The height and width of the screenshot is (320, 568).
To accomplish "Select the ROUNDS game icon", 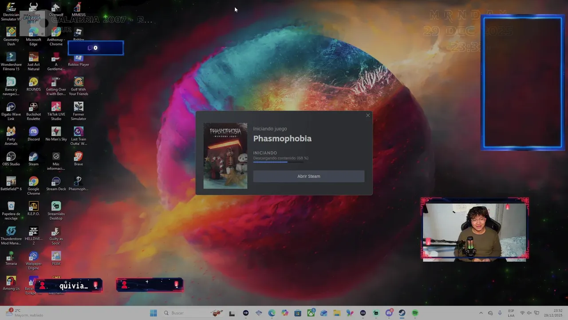I will coord(33,84).
